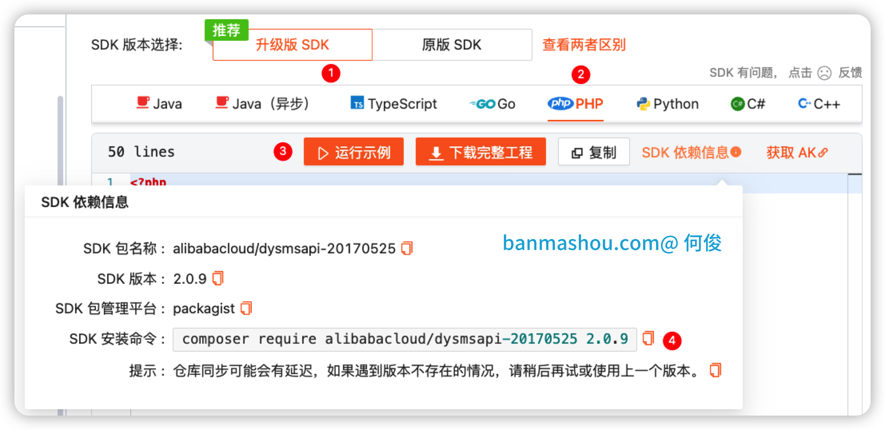Screen dimensions: 885x430
Task: Switch to the Go language tab
Action: click(x=492, y=104)
